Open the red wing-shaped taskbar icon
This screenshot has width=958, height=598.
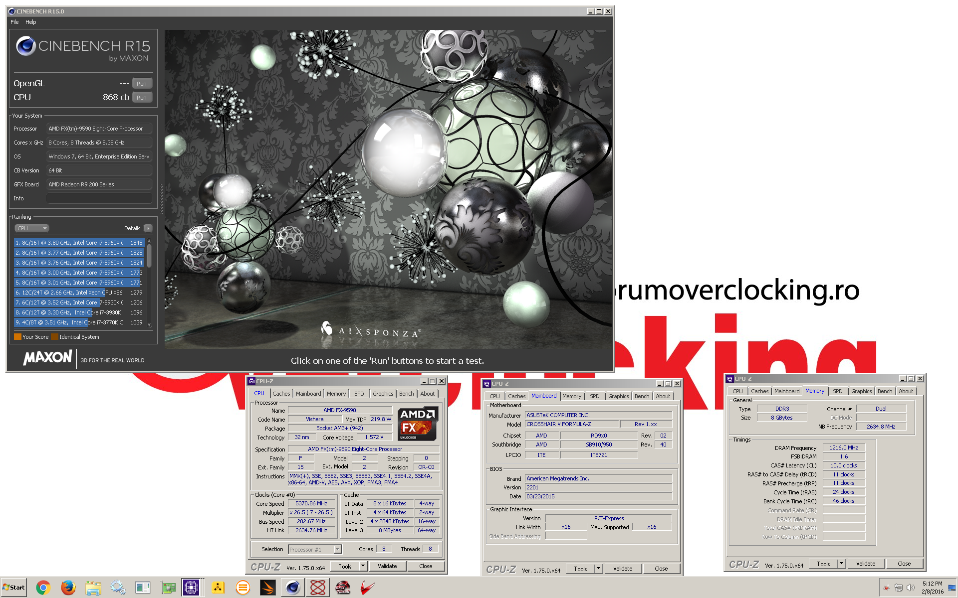pyautogui.click(x=368, y=588)
